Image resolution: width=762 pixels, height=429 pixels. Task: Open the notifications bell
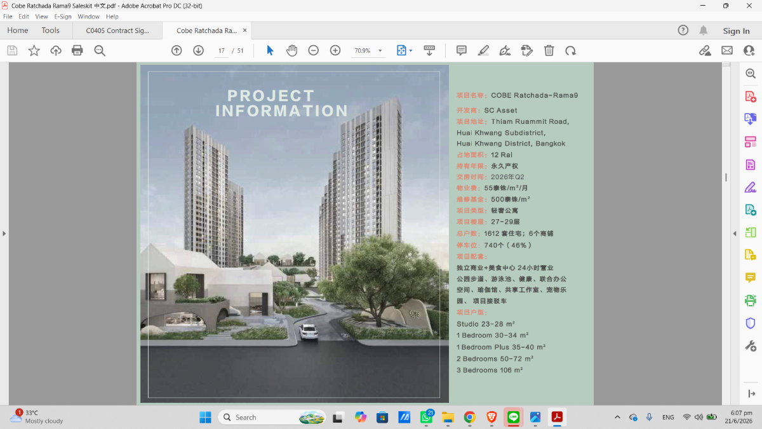704,31
